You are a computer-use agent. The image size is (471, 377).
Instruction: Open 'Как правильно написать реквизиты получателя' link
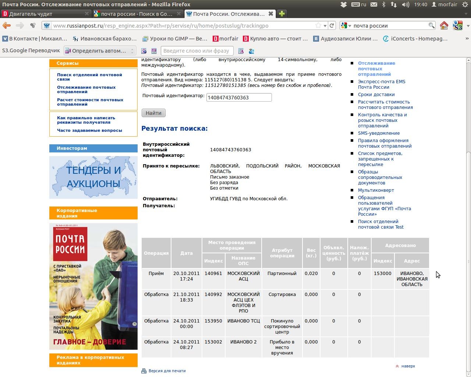86,120
